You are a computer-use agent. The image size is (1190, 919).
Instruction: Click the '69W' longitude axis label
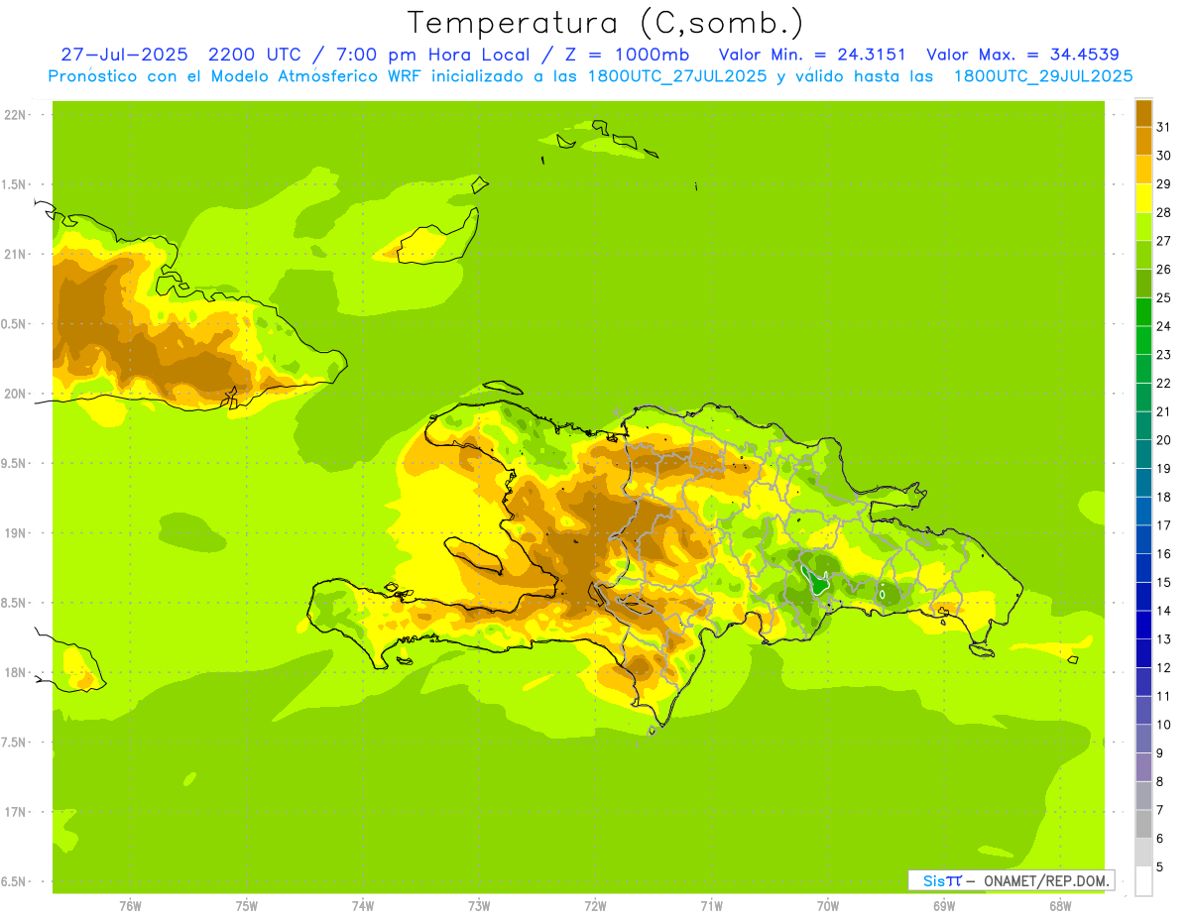tap(944, 905)
